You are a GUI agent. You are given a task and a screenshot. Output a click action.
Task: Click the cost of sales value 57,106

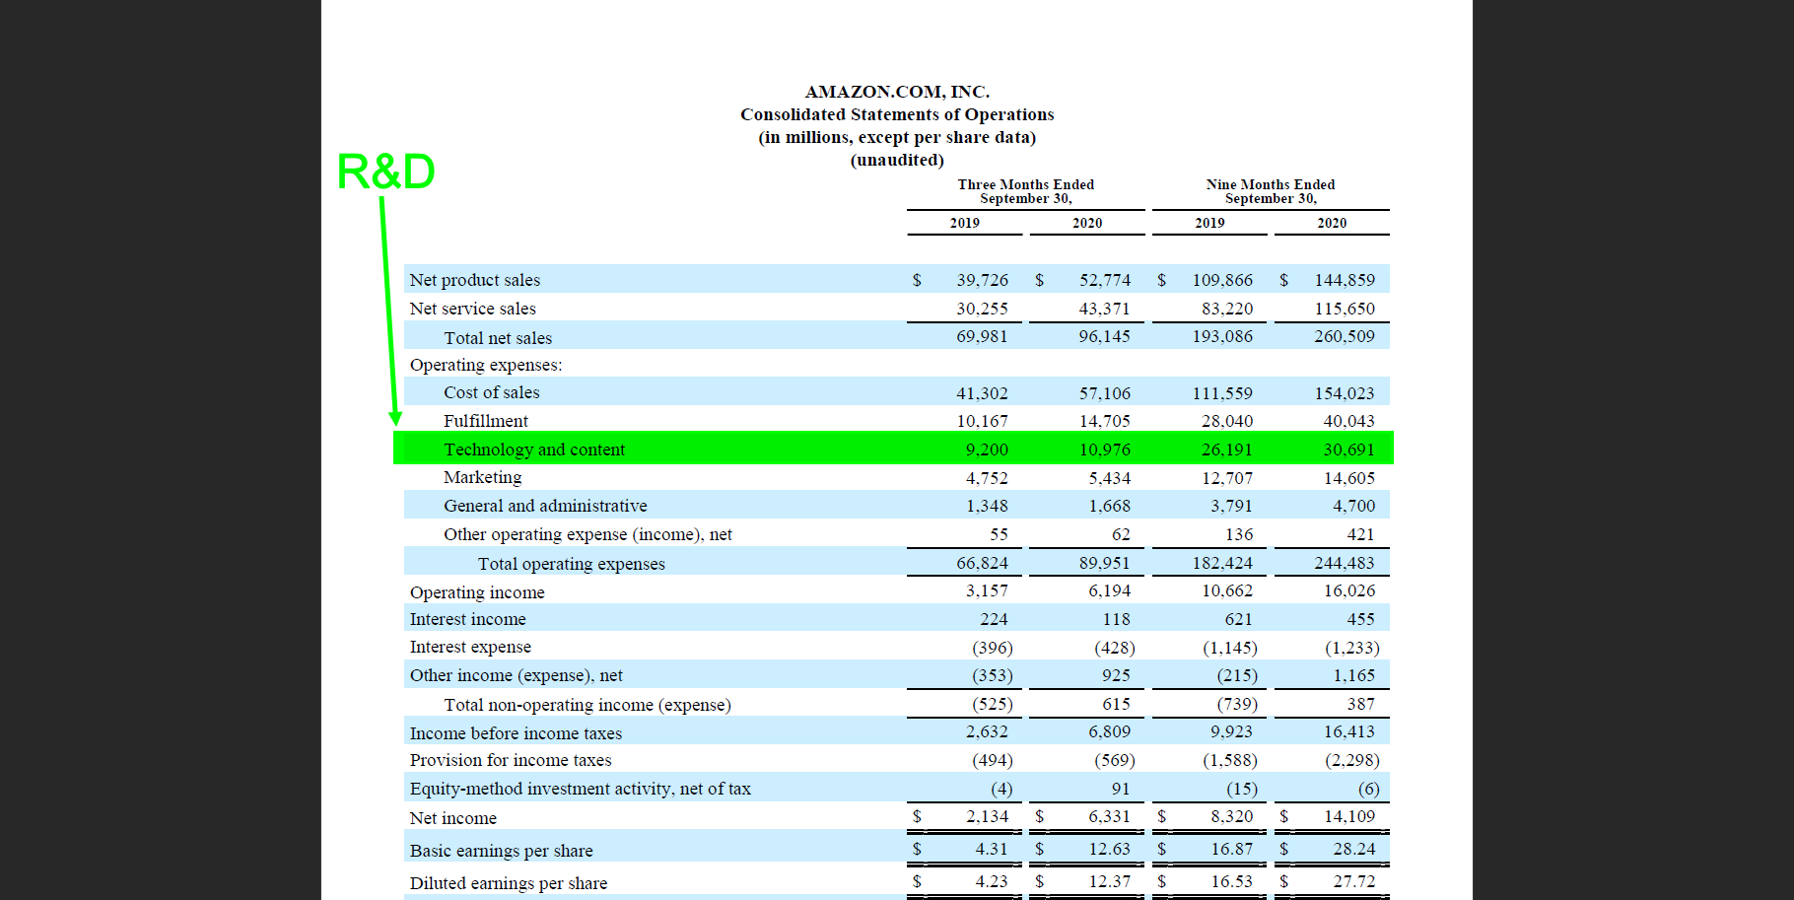pyautogui.click(x=1105, y=393)
